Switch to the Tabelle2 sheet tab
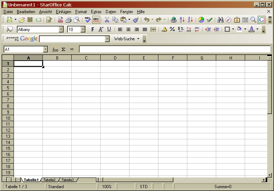The height and width of the screenshot is (191, 274). 50,180
